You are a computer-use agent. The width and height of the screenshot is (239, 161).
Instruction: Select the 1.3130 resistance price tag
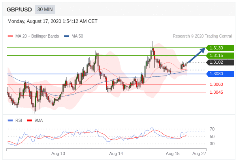[220, 48]
